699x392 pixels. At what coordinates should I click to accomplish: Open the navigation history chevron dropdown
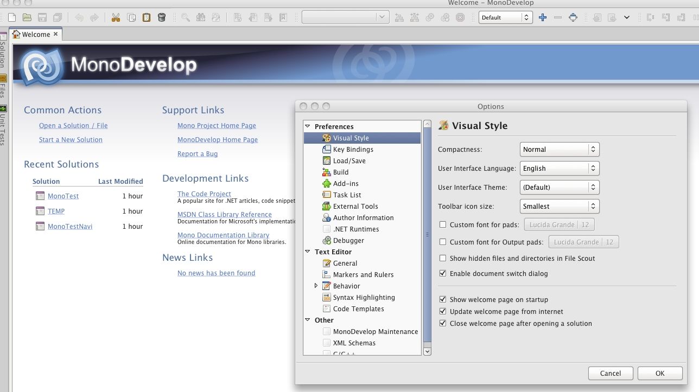click(x=627, y=17)
